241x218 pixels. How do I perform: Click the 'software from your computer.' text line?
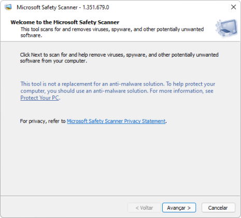point(53,61)
